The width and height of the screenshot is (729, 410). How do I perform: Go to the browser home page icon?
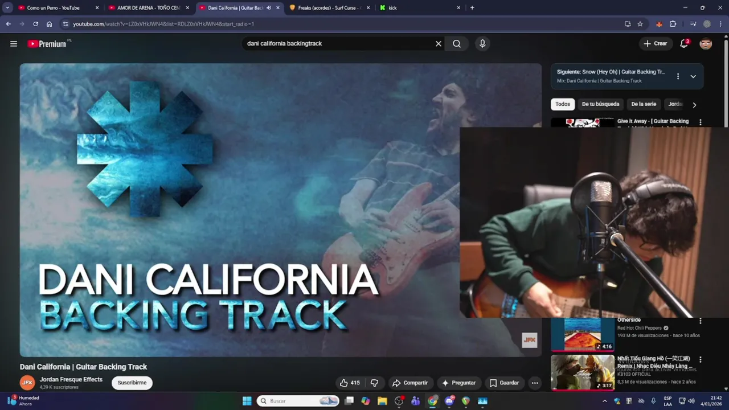[50, 24]
